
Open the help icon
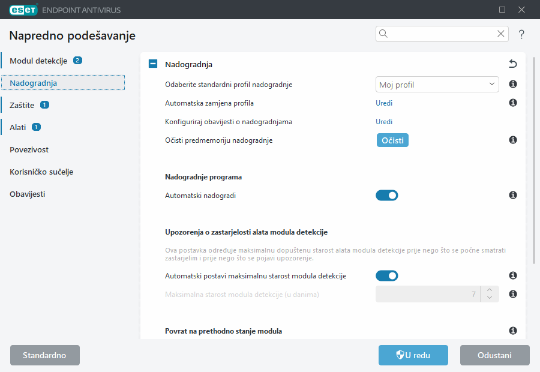point(521,34)
